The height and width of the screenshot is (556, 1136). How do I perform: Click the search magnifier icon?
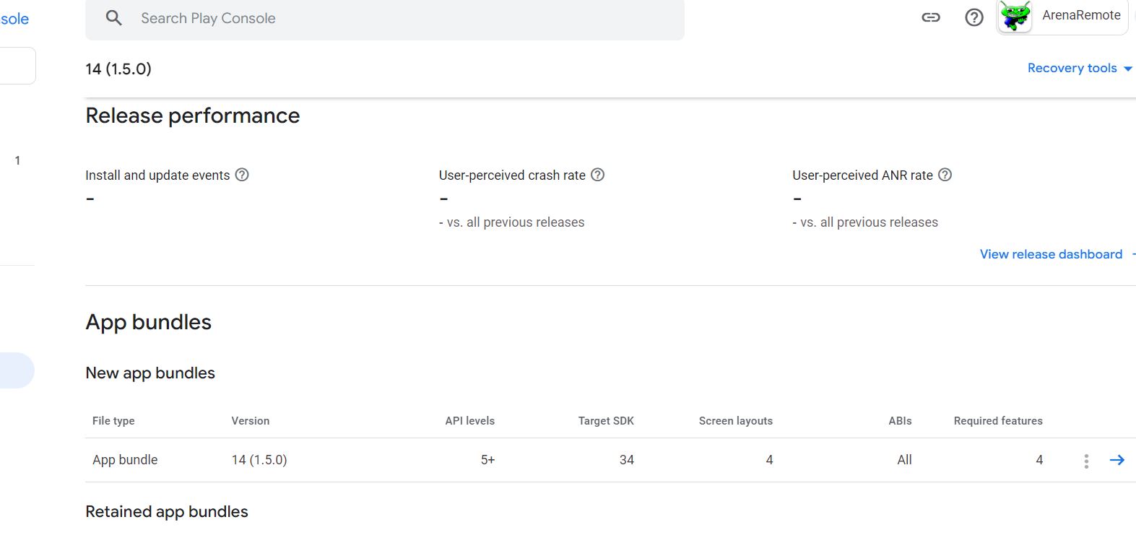point(114,18)
